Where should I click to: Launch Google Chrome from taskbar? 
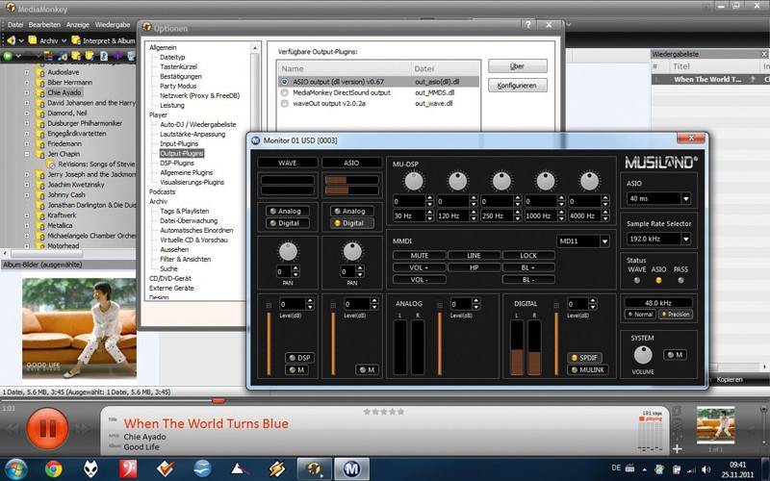point(54,469)
